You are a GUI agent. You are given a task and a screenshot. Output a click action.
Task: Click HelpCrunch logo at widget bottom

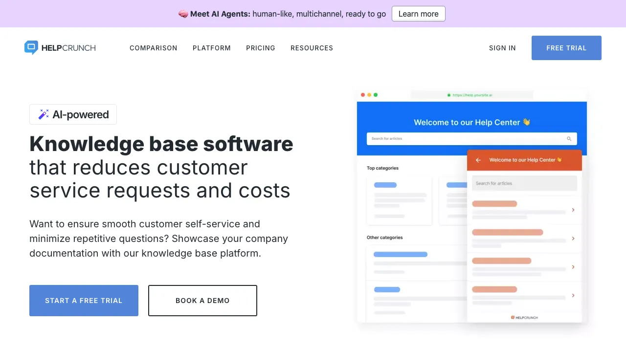524,317
